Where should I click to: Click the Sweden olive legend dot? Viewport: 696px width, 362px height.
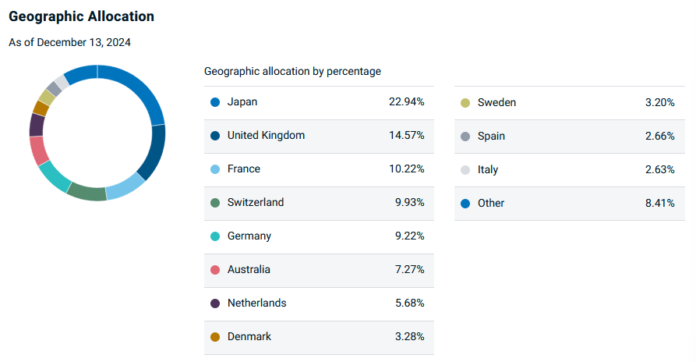(x=465, y=103)
